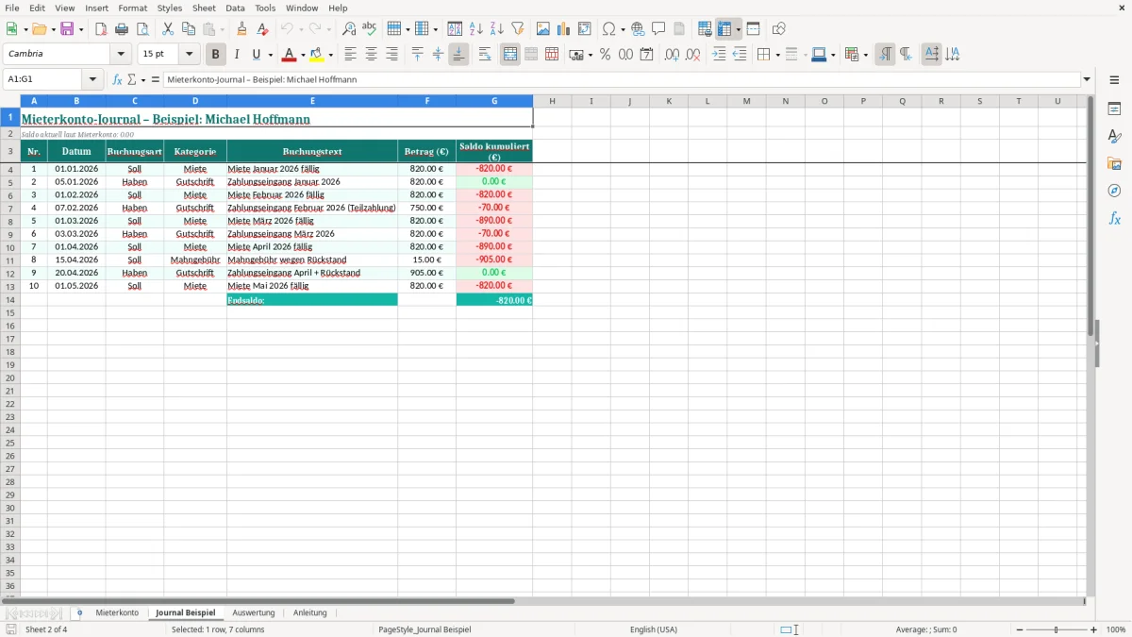
Task: Switch to Anleitung sheet tab
Action: pyautogui.click(x=309, y=613)
